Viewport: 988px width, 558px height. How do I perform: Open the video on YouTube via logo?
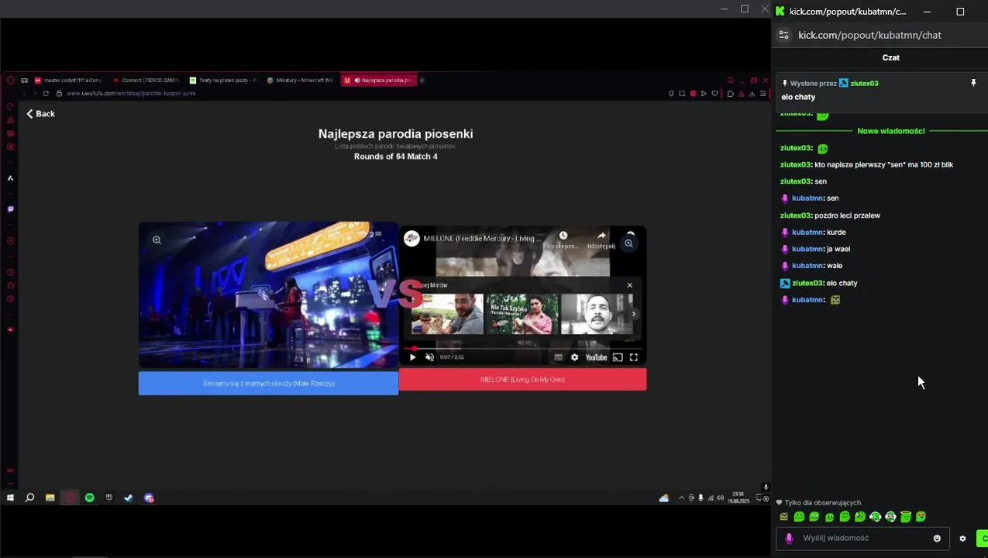coord(596,357)
